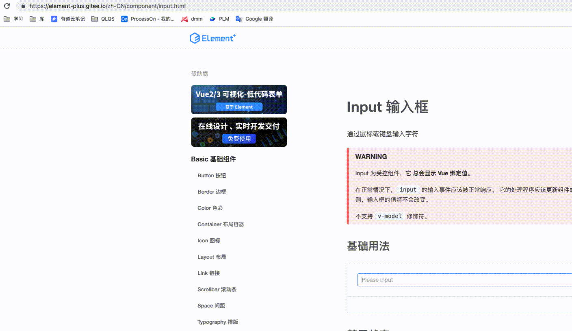Open the PLM bookmark
The image size is (572, 331).
pos(219,19)
